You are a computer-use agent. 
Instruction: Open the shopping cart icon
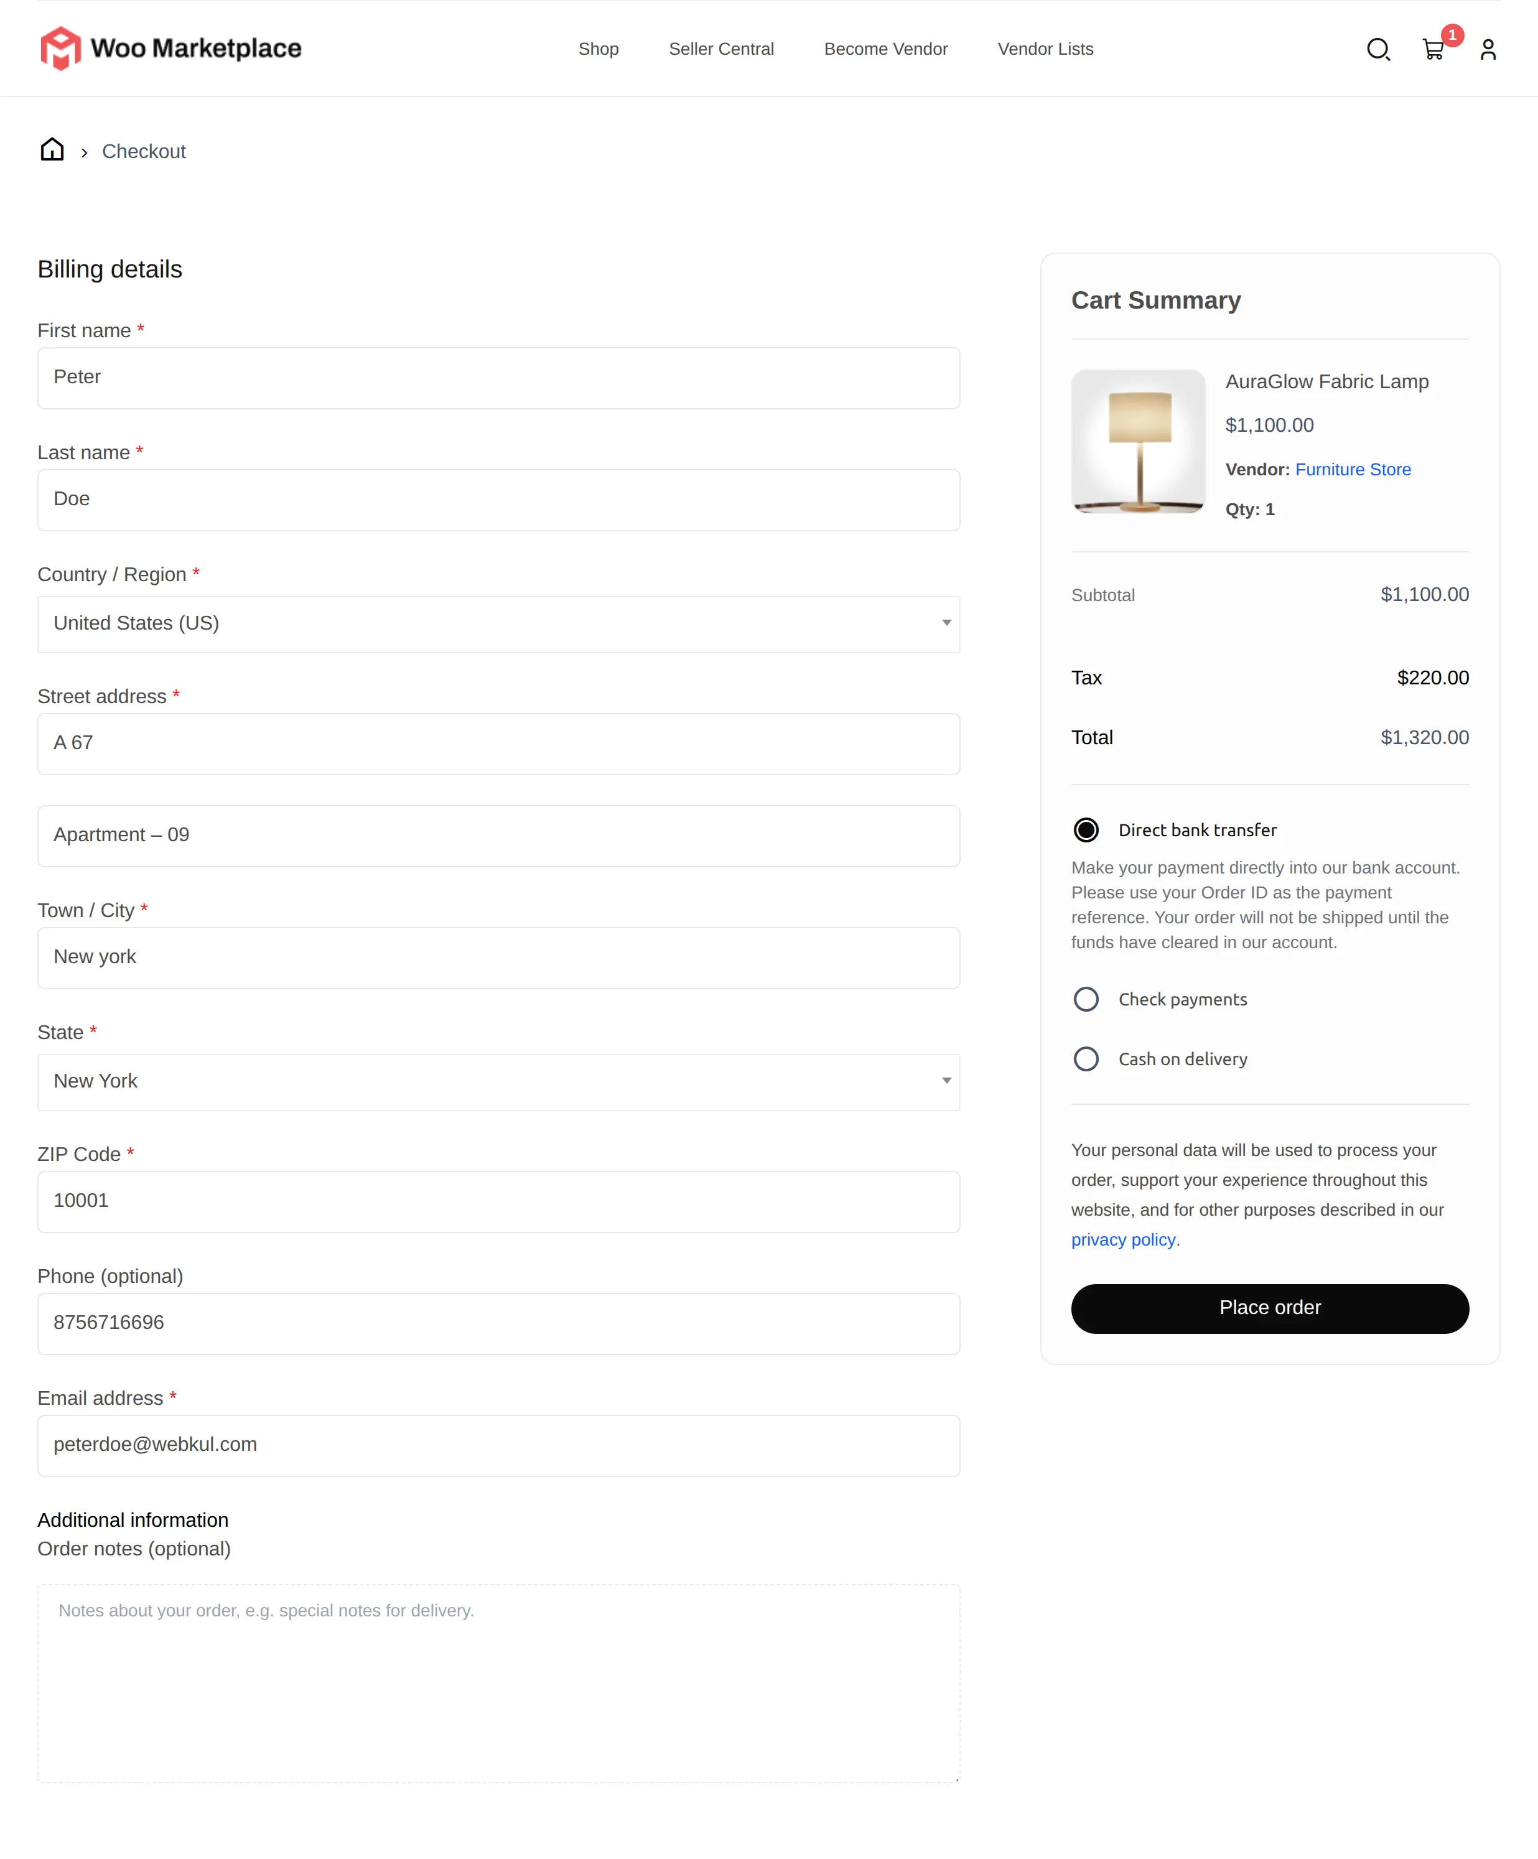pyautogui.click(x=1433, y=50)
